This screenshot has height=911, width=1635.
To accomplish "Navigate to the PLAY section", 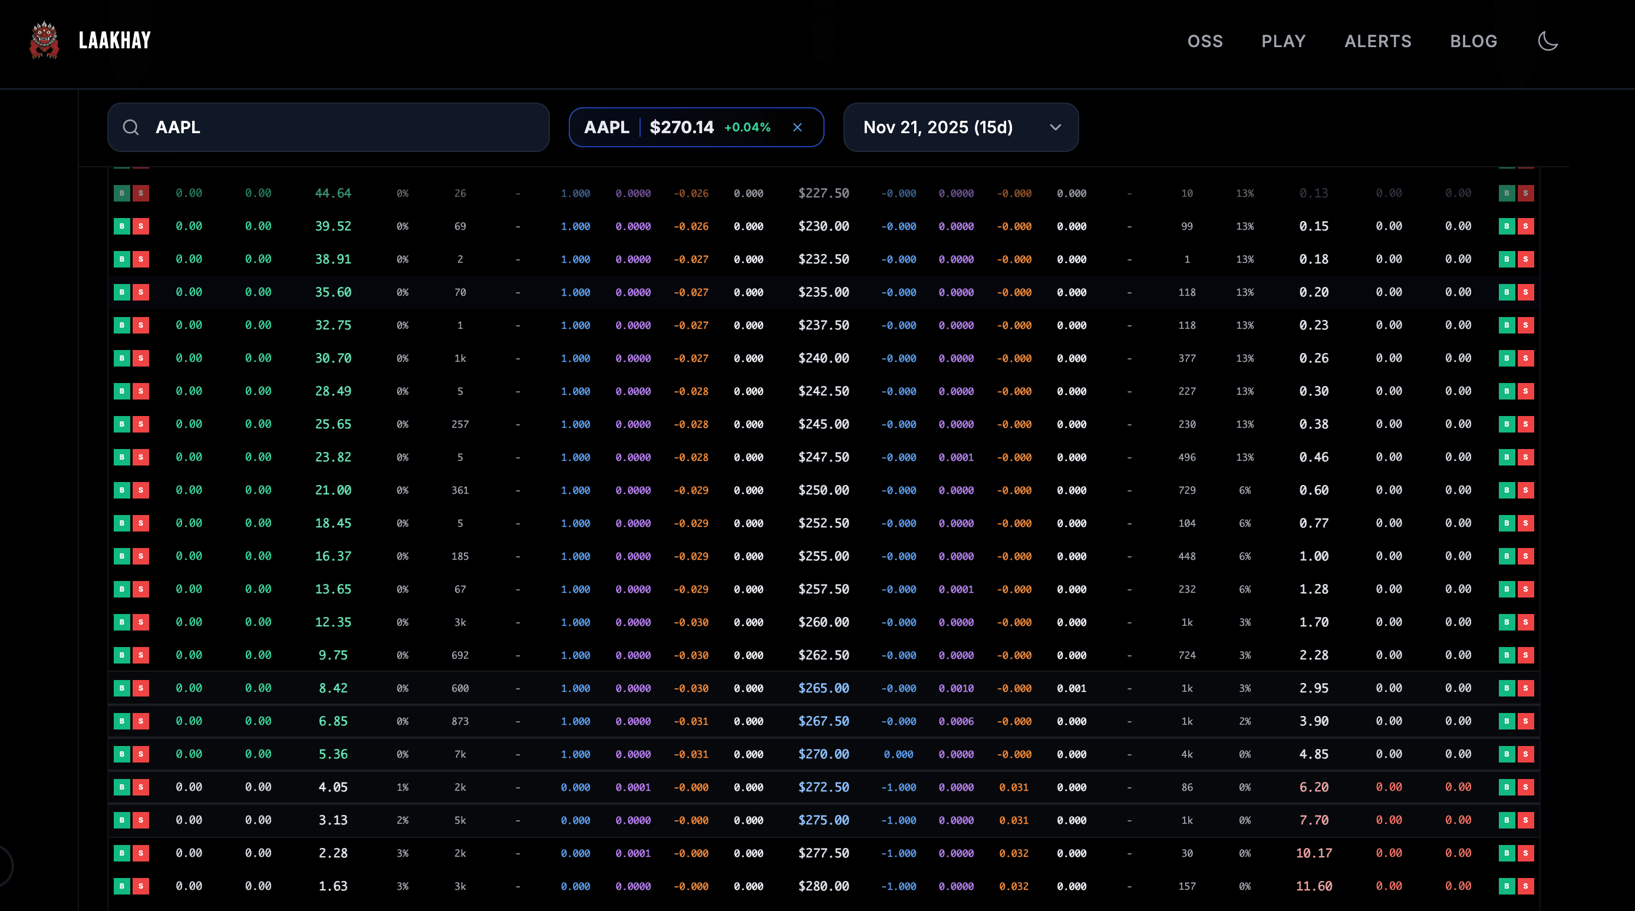I will [x=1283, y=41].
